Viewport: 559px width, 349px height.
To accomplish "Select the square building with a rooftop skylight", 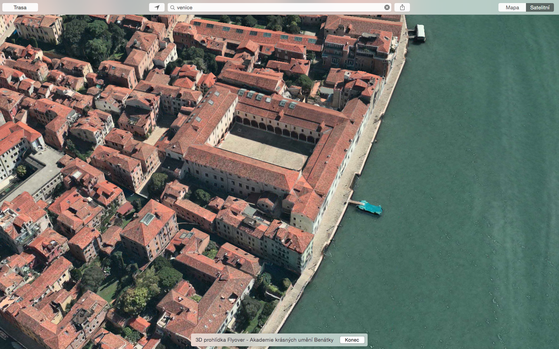I will click(149, 224).
